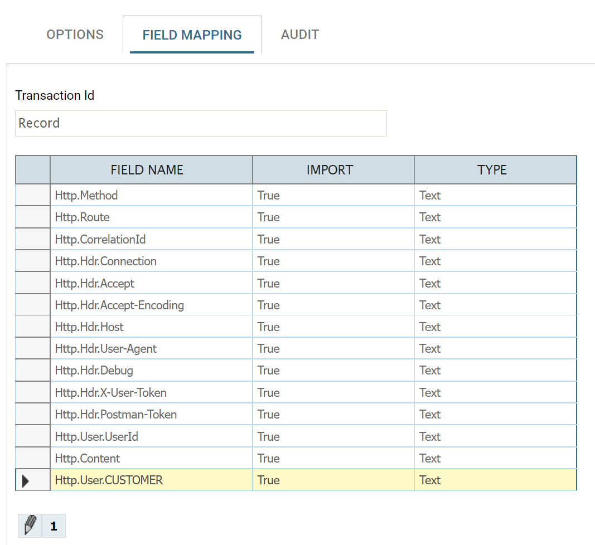This screenshot has height=545, width=595.
Task: Open the Audit tab
Action: point(300,35)
